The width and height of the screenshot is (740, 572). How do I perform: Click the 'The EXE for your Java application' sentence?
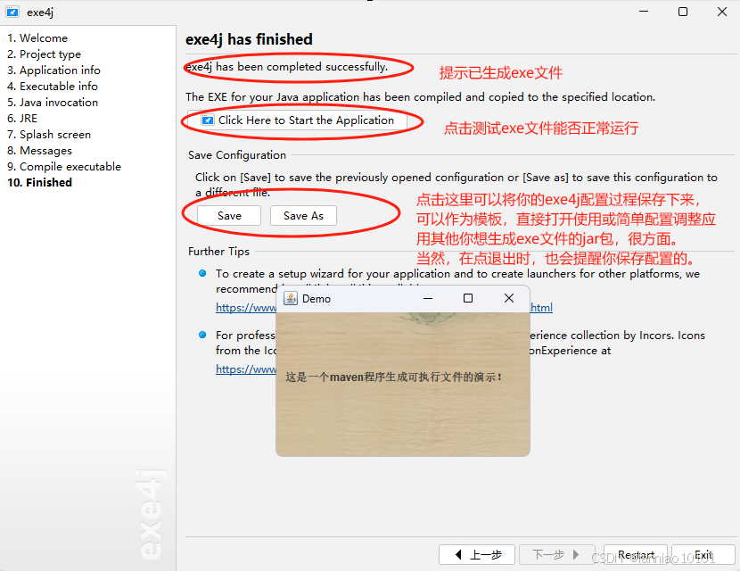421,97
